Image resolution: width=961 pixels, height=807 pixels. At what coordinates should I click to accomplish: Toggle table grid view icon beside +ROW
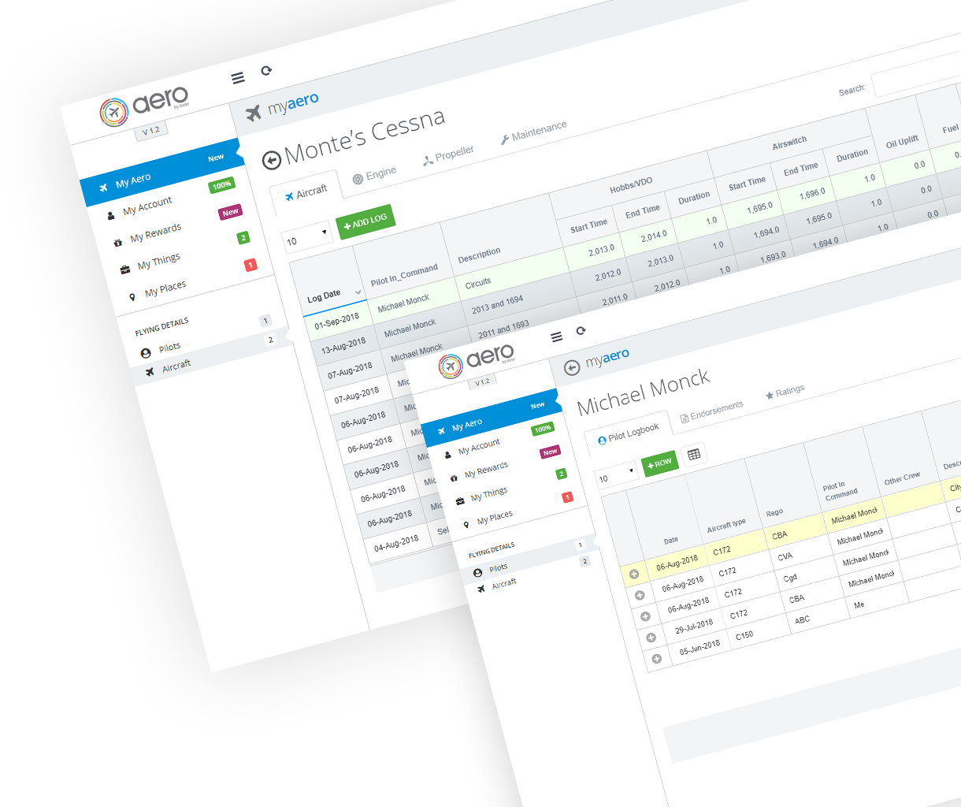click(x=694, y=455)
